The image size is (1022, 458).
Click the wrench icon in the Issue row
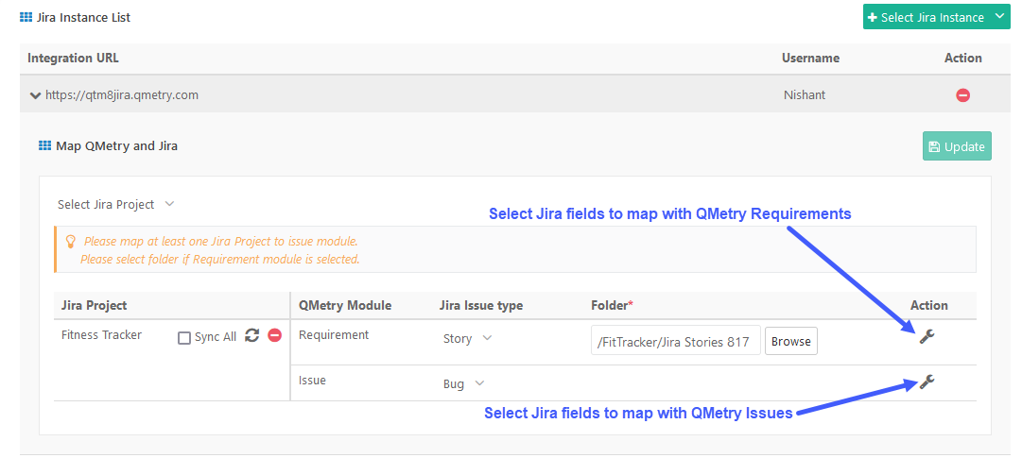click(x=927, y=382)
